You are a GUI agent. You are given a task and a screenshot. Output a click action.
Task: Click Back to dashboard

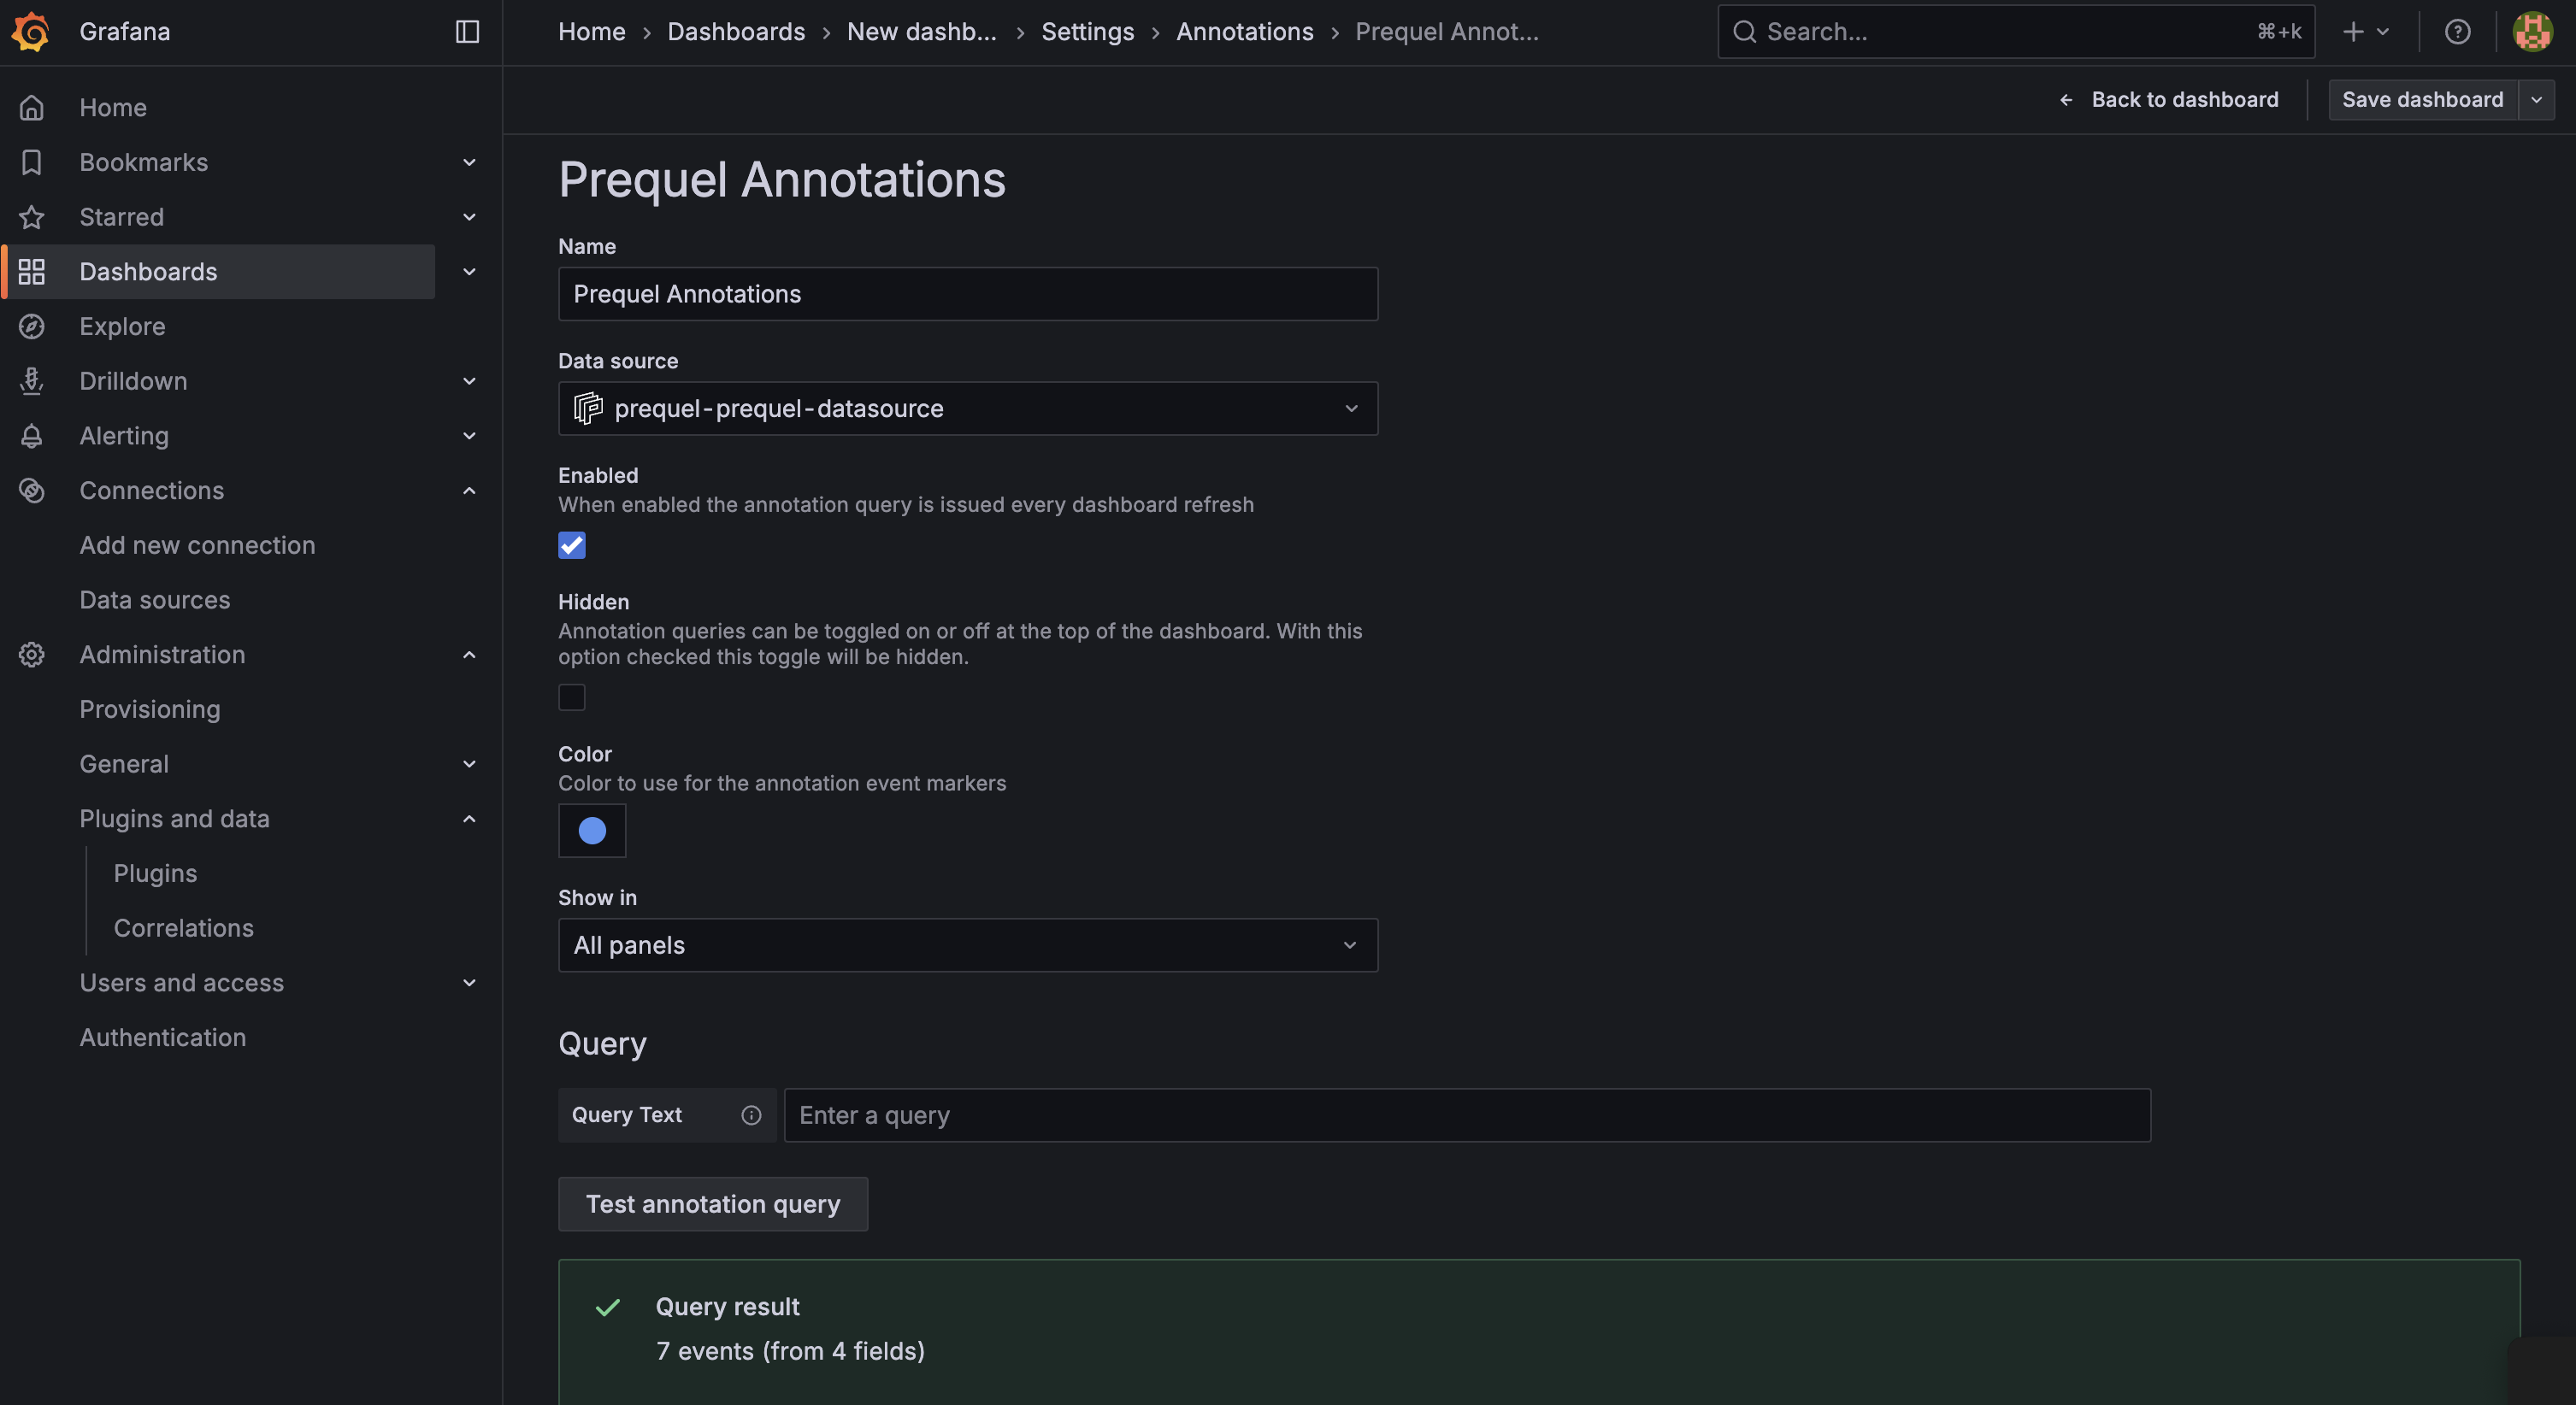2168,100
